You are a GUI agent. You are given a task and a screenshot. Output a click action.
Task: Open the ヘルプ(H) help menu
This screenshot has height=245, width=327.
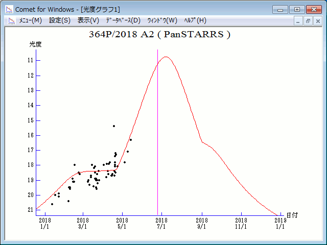click(x=195, y=20)
